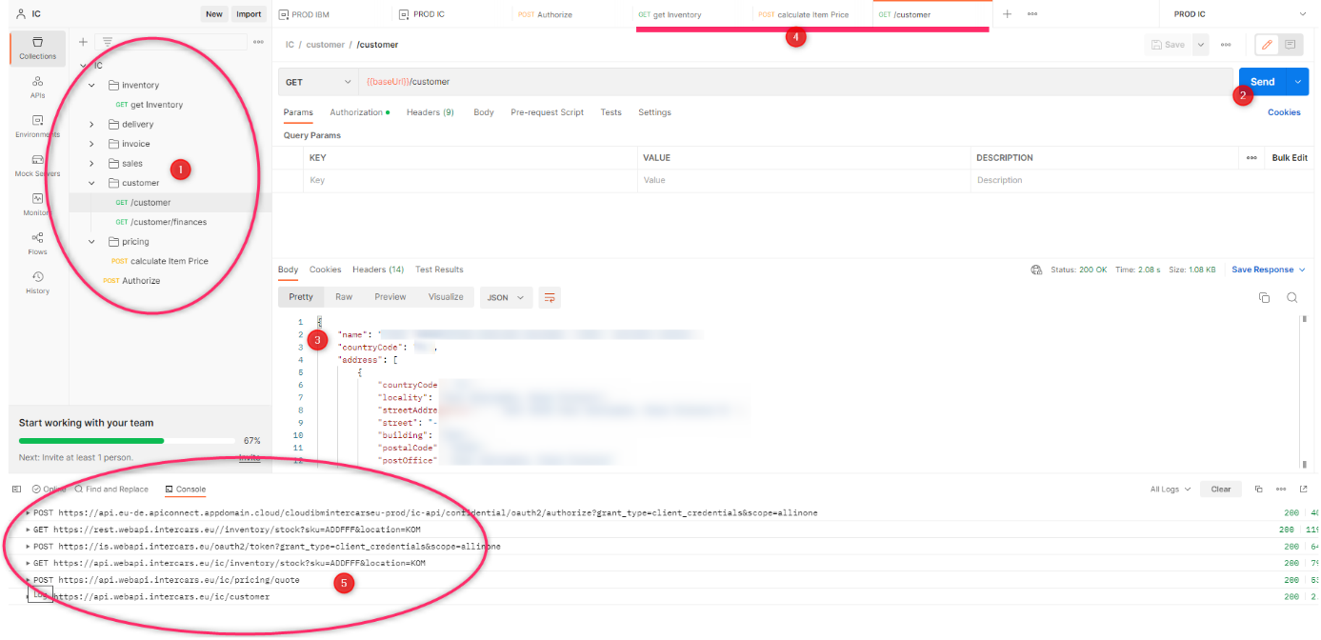Click the wrap lines icon beside JSON
The height and width of the screenshot is (640, 1321).
point(550,298)
